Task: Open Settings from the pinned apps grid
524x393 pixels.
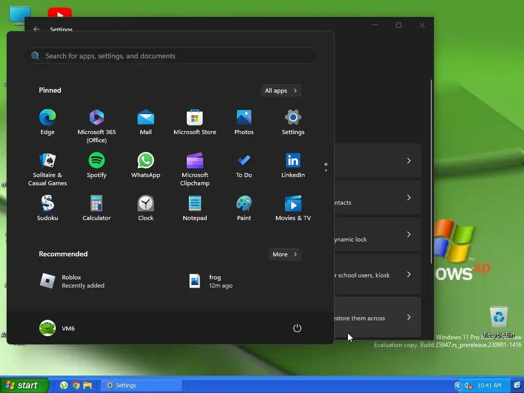Action: [293, 122]
